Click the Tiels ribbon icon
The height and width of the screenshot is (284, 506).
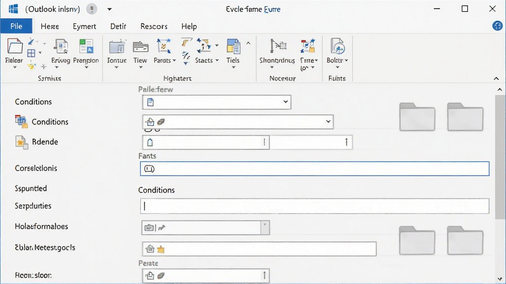233,46
